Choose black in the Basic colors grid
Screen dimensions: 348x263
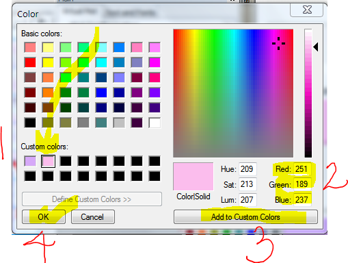(30, 123)
